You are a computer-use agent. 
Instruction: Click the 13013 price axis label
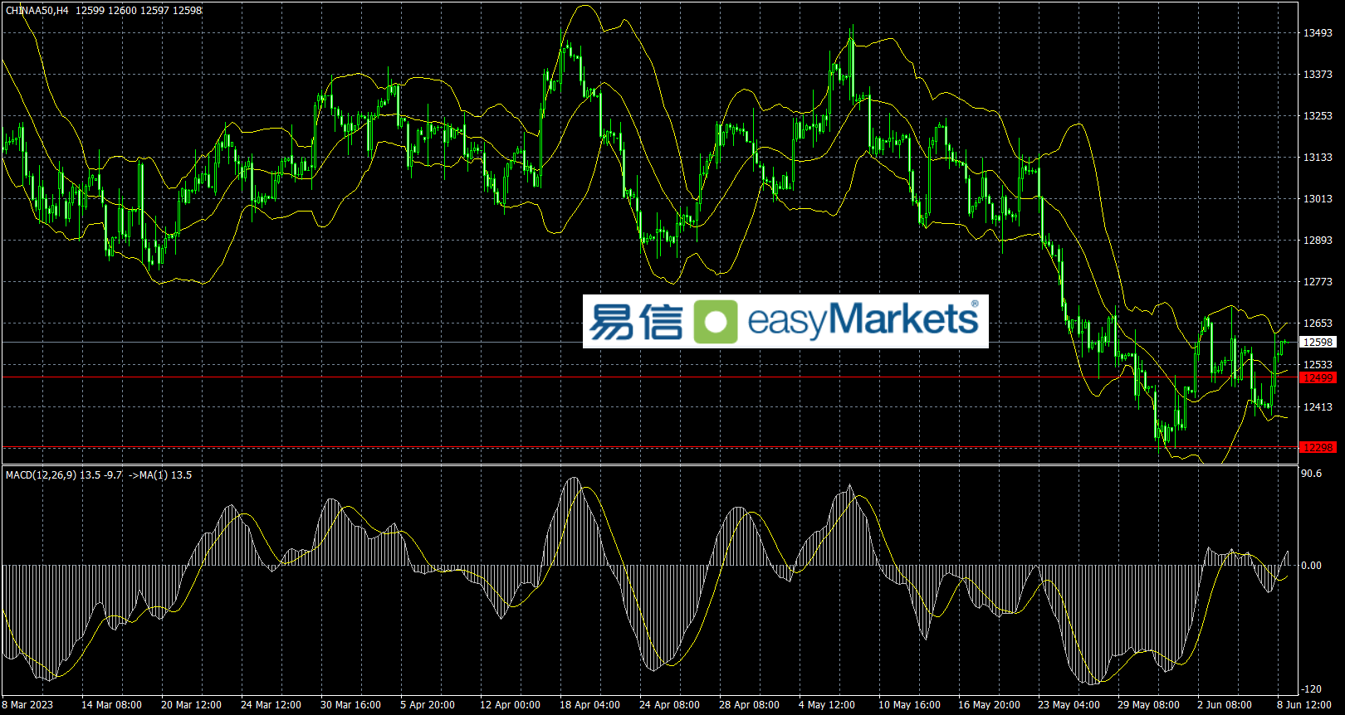coord(1318,199)
